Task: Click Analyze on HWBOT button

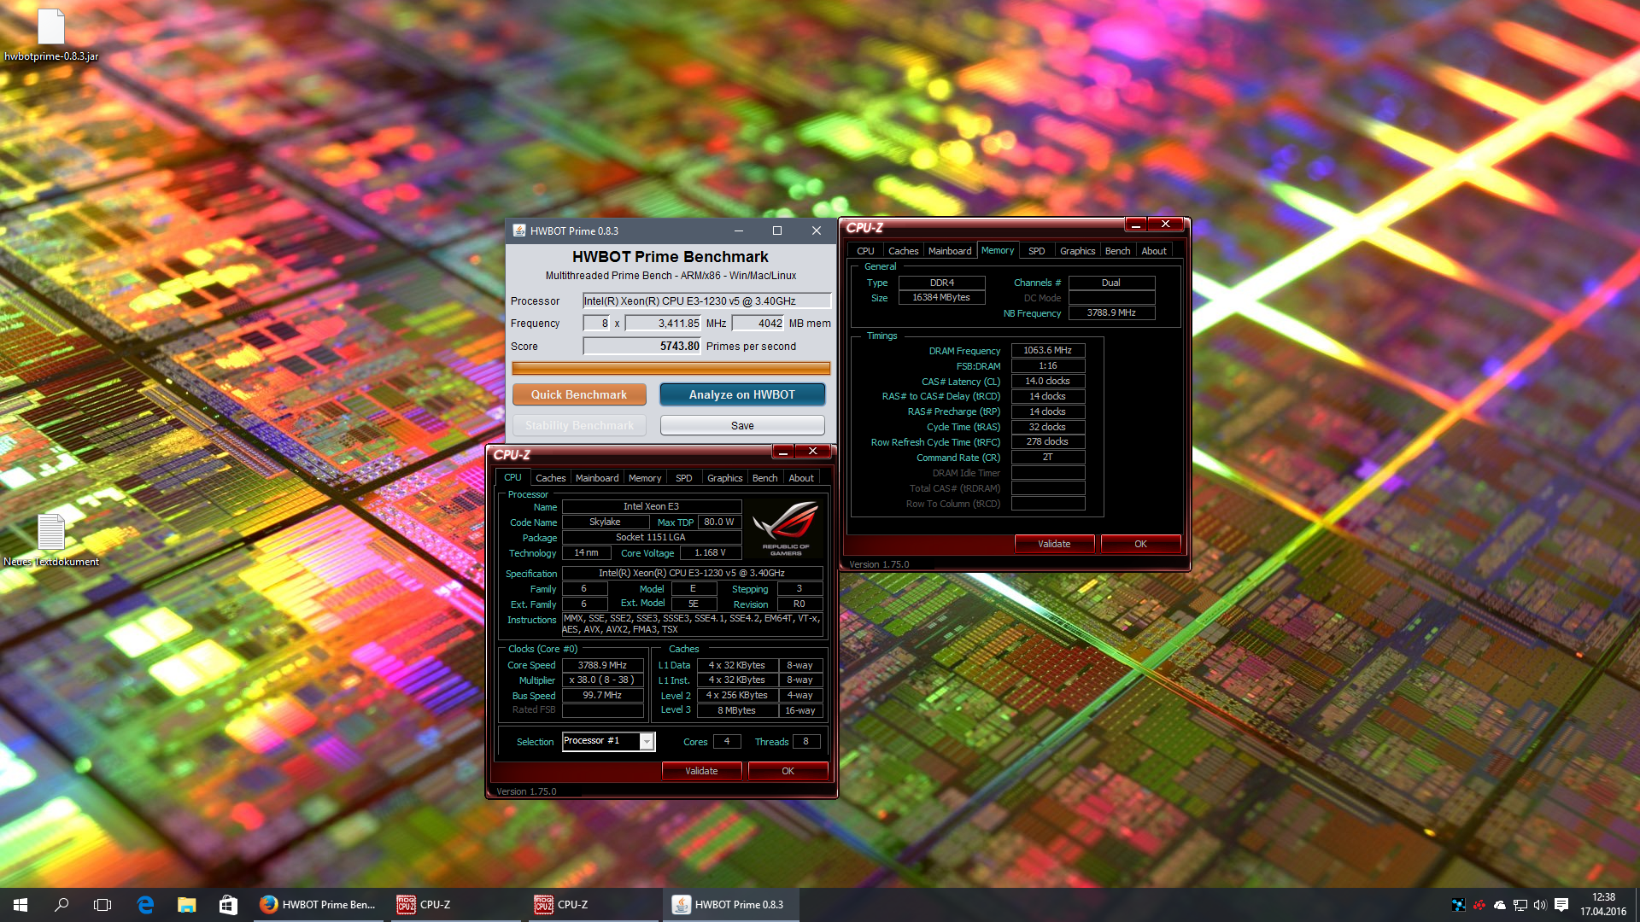Action: click(742, 394)
